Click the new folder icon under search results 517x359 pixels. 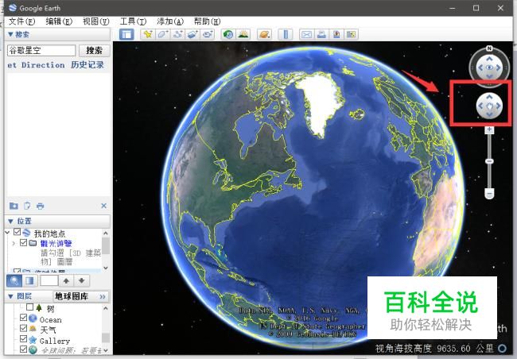pos(14,207)
